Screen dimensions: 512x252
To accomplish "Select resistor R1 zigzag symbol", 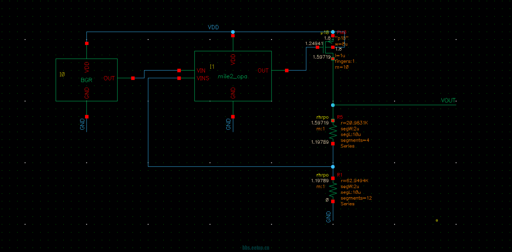I will pos(333,190).
